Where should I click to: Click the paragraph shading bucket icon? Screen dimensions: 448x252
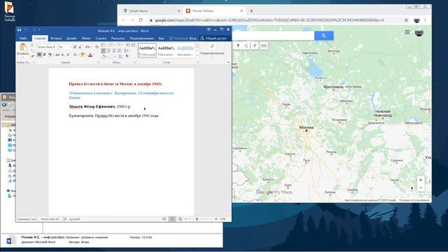coord(104,57)
